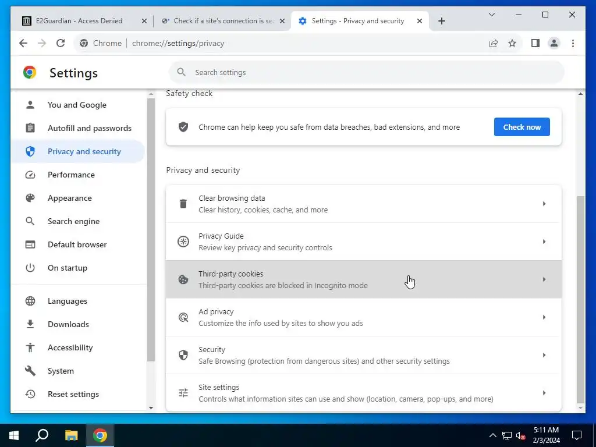Image resolution: width=596 pixels, height=447 pixels.
Task: Click the main page scrollbar thumb
Action: pos(580,300)
